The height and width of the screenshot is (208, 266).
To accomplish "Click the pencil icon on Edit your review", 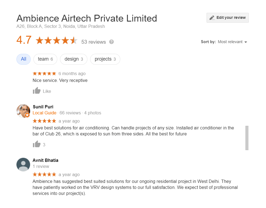I will (x=212, y=18).
